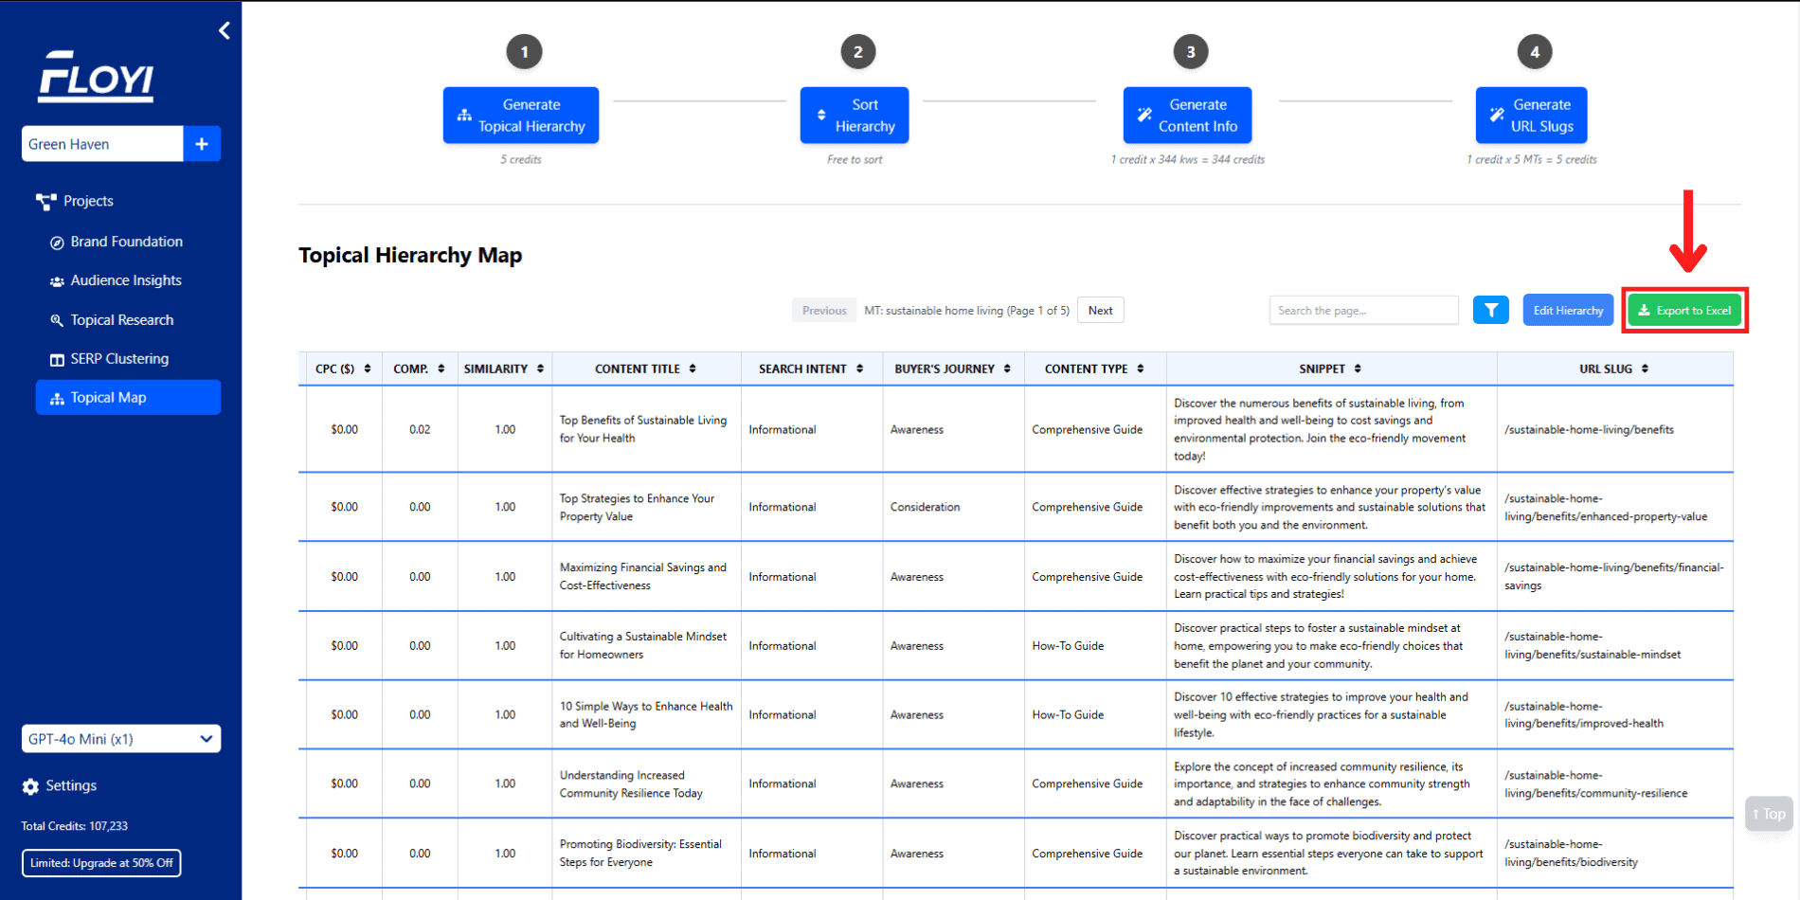The width and height of the screenshot is (1800, 900).
Task: Click How-To Guide in the Sustainable Mindset row
Action: 1068,646
